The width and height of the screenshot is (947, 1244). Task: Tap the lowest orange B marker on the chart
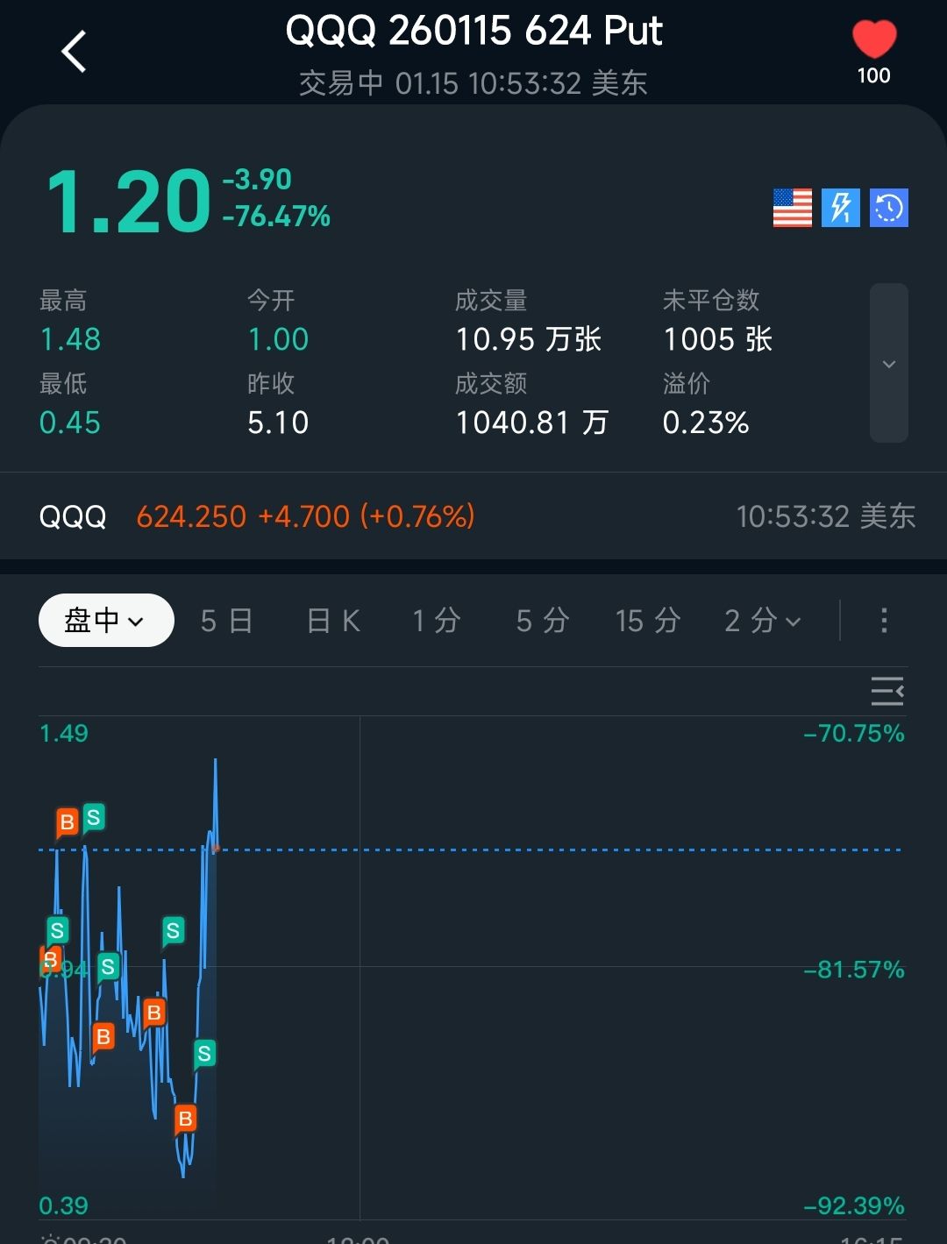coord(185,1119)
